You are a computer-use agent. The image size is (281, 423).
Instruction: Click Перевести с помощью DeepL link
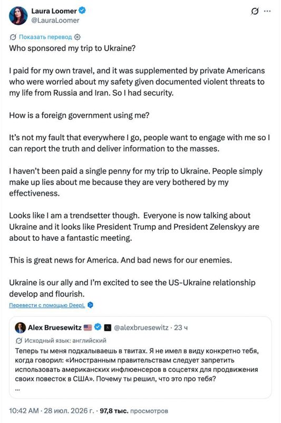click(x=47, y=305)
